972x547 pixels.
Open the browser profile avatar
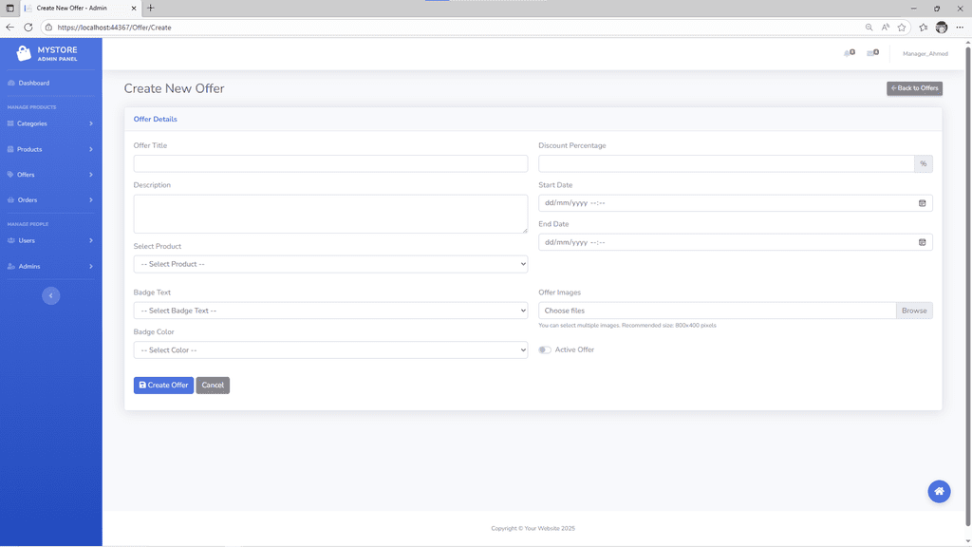click(941, 28)
